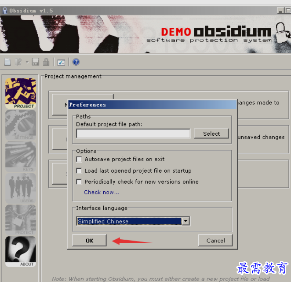291x282 pixels.
Task: Enable Load last opened project file on startup
Action: pos(79,171)
